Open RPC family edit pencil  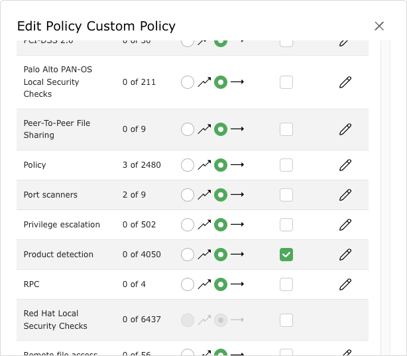pyautogui.click(x=345, y=284)
